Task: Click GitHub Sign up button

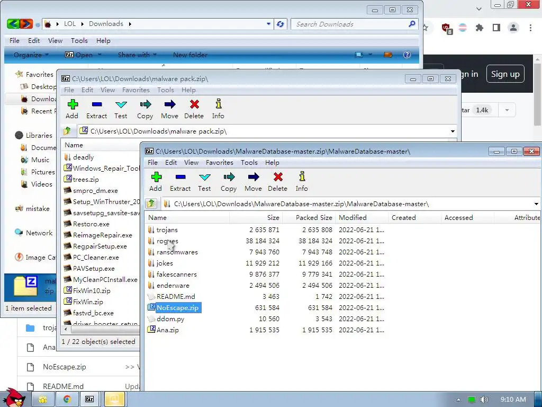Action: click(x=505, y=74)
